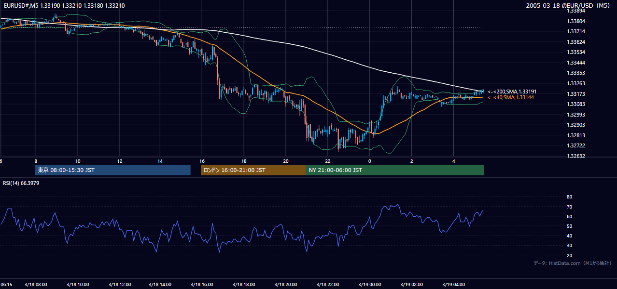Image resolution: width=617 pixels, height=289 pixels.
Task: Click price axis value 1.33624
Action: click(575, 42)
